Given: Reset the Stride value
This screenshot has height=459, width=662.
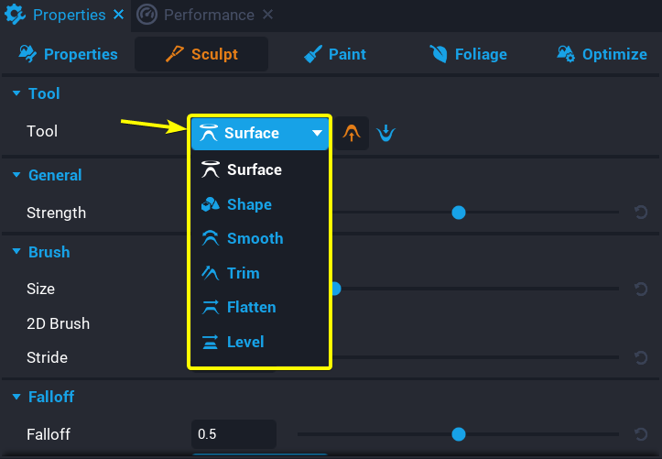Looking at the screenshot, I should click(x=641, y=357).
